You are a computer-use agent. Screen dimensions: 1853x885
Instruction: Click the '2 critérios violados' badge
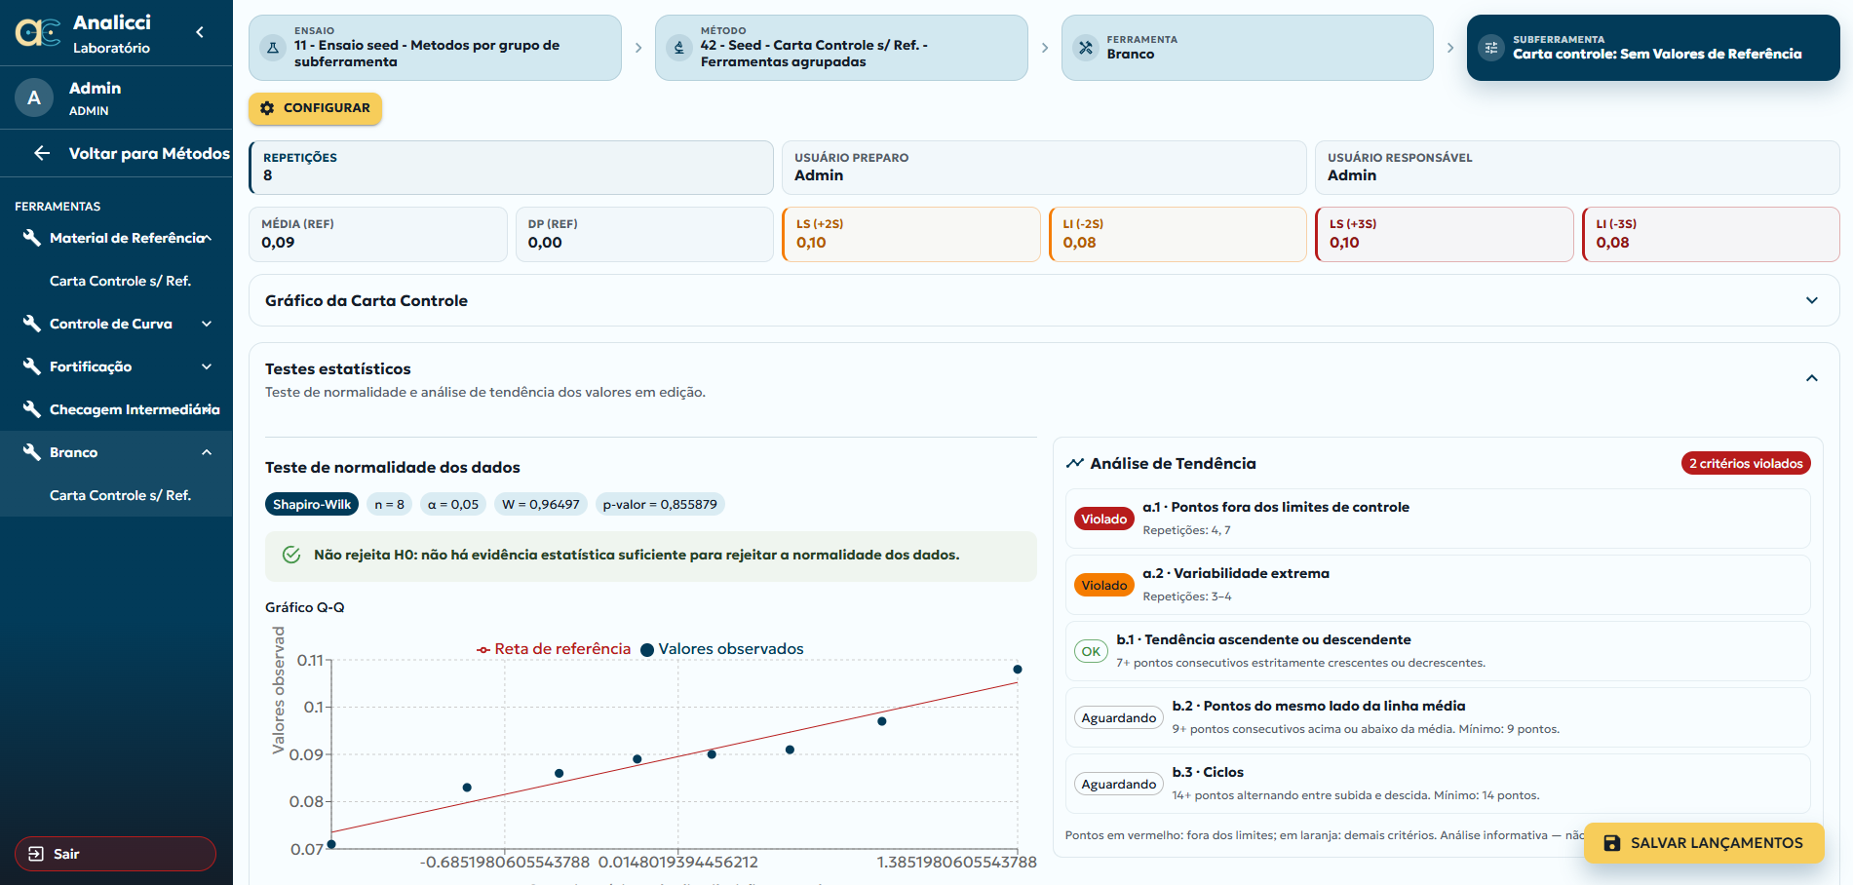point(1746,464)
